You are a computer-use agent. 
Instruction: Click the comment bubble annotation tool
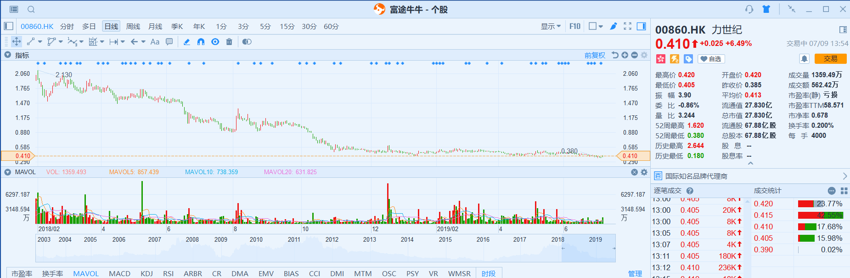click(x=169, y=42)
